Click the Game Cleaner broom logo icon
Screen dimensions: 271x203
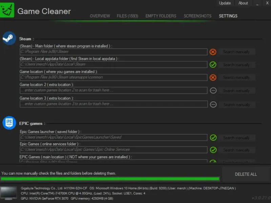(x=7, y=10)
